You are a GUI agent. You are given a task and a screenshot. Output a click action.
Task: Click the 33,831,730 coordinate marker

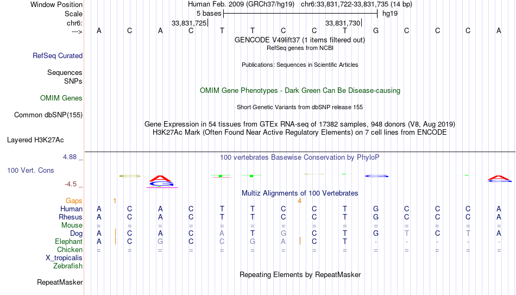click(343, 23)
